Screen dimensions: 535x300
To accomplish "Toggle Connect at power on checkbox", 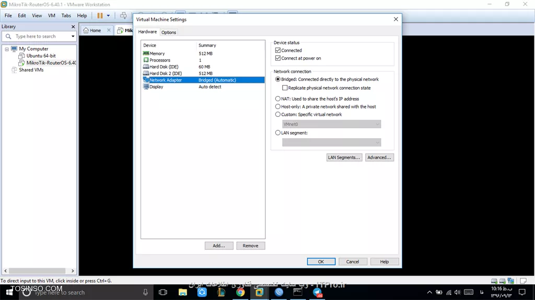I will point(278,58).
